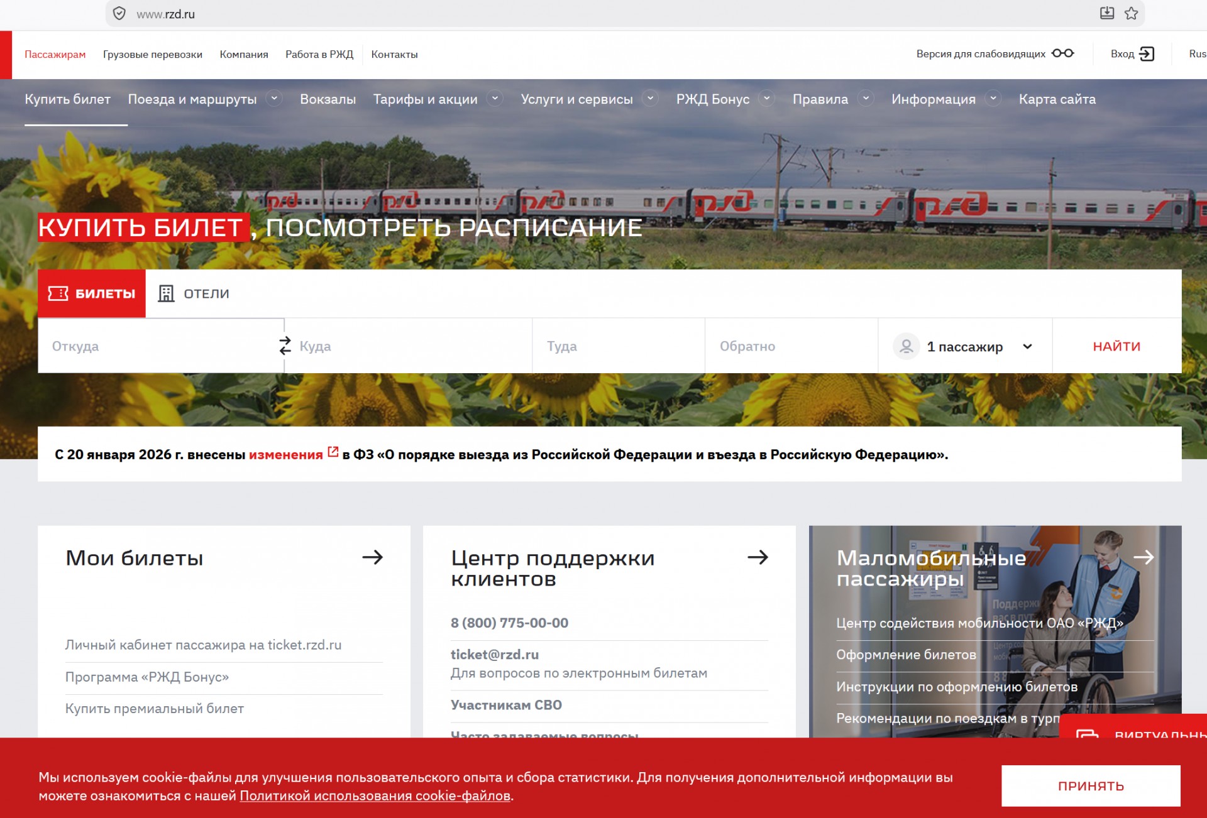Click the hotel building icon
Screen dimensions: 1207x818
(x=166, y=293)
